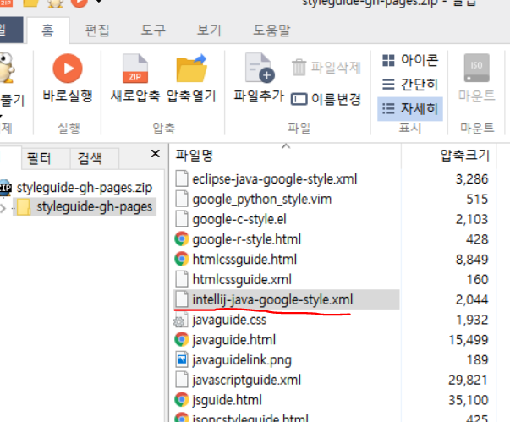Select htmlcssguide.html file

tap(244, 260)
